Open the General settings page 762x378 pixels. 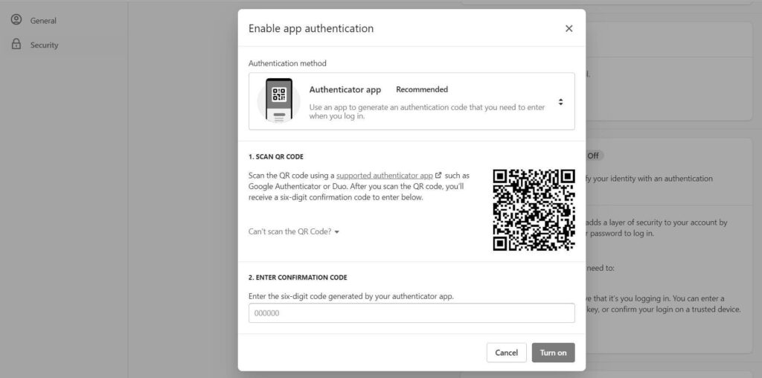[43, 20]
